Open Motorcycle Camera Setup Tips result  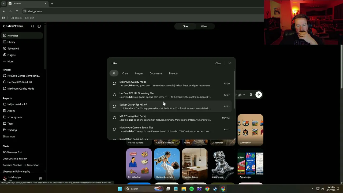171,129
